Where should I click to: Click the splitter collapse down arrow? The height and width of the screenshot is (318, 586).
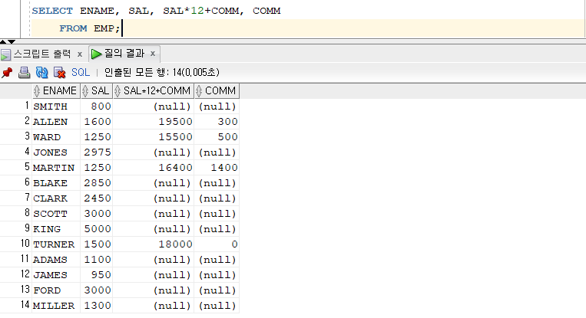(12, 41)
